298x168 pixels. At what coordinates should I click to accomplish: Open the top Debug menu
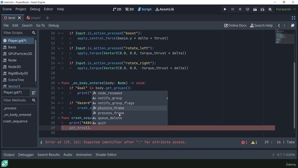[35, 9]
